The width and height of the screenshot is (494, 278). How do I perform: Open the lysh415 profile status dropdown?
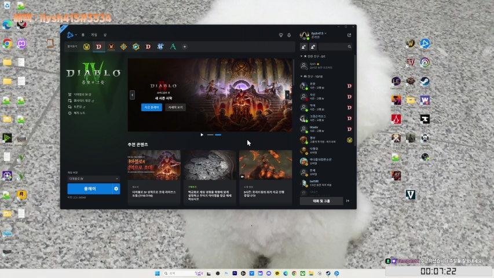(x=319, y=34)
